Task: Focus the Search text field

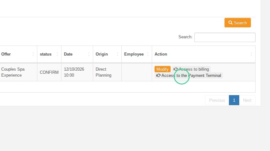Action: coord(225,37)
